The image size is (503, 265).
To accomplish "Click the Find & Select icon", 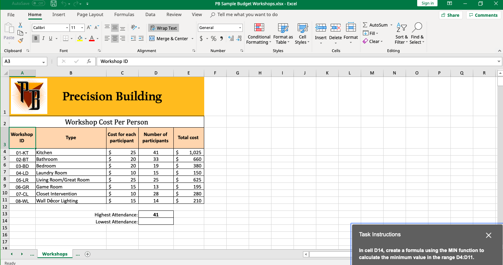I will coord(417,34).
